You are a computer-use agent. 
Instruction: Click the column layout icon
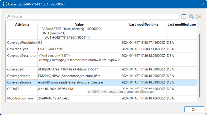(184, 17)
